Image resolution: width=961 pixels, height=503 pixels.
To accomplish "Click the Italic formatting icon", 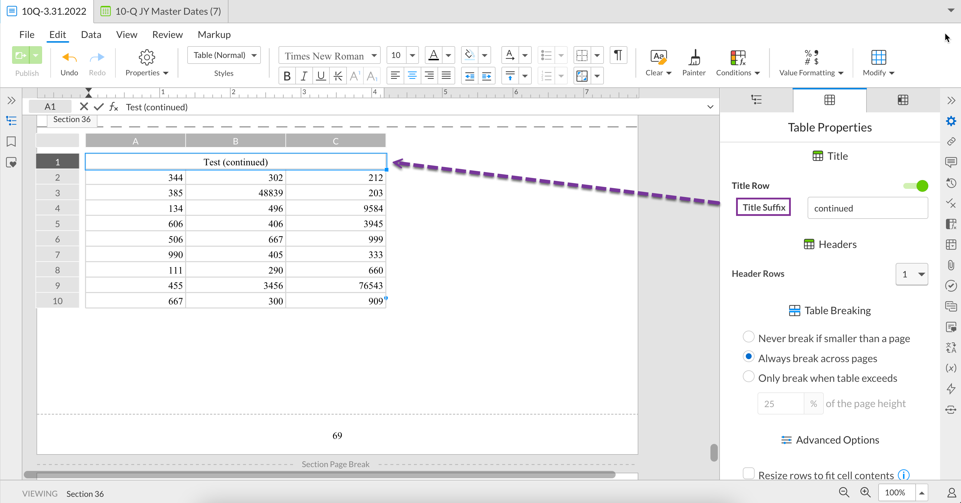I will point(304,76).
